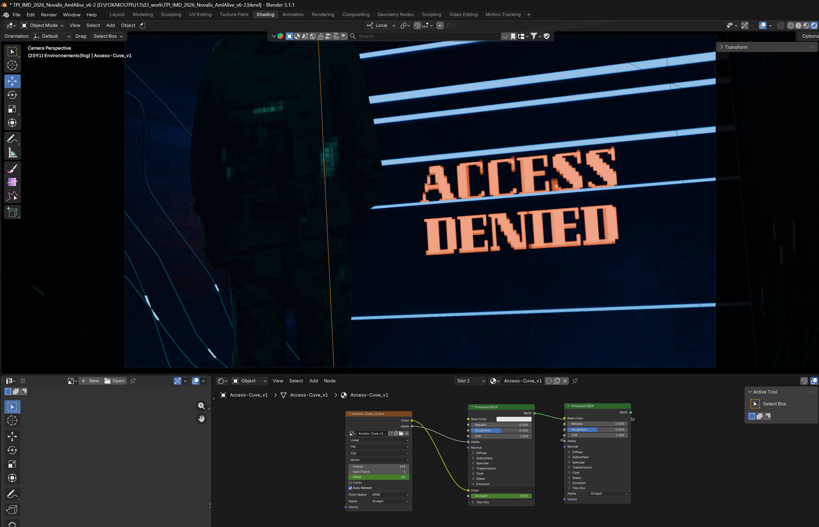Switch to wireframe viewport shading

(791, 25)
